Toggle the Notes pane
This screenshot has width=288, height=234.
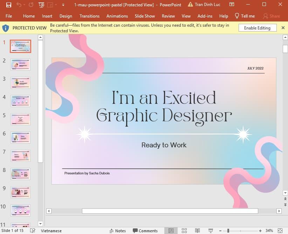pyautogui.click(x=117, y=230)
